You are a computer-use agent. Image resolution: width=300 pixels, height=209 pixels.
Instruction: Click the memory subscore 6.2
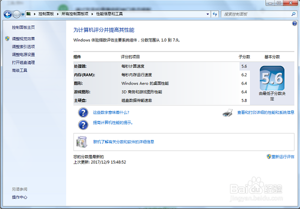coord(244,75)
